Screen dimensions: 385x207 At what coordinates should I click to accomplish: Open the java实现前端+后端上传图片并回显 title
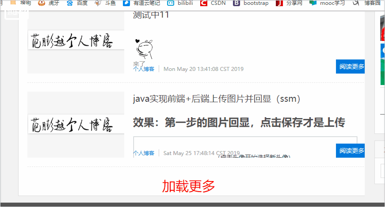pos(217,99)
